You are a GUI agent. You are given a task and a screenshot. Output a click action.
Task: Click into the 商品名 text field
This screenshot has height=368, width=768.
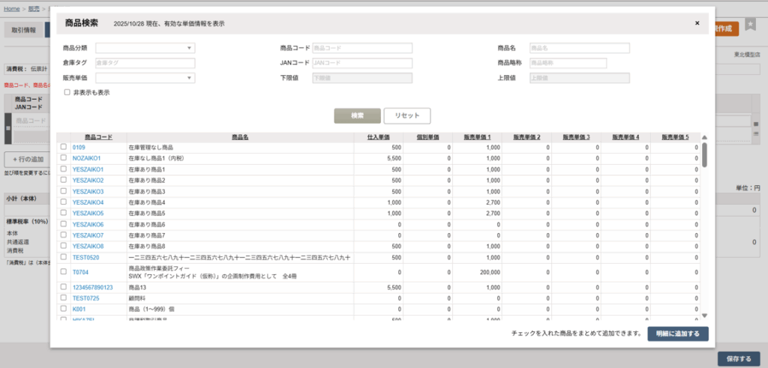(x=579, y=48)
